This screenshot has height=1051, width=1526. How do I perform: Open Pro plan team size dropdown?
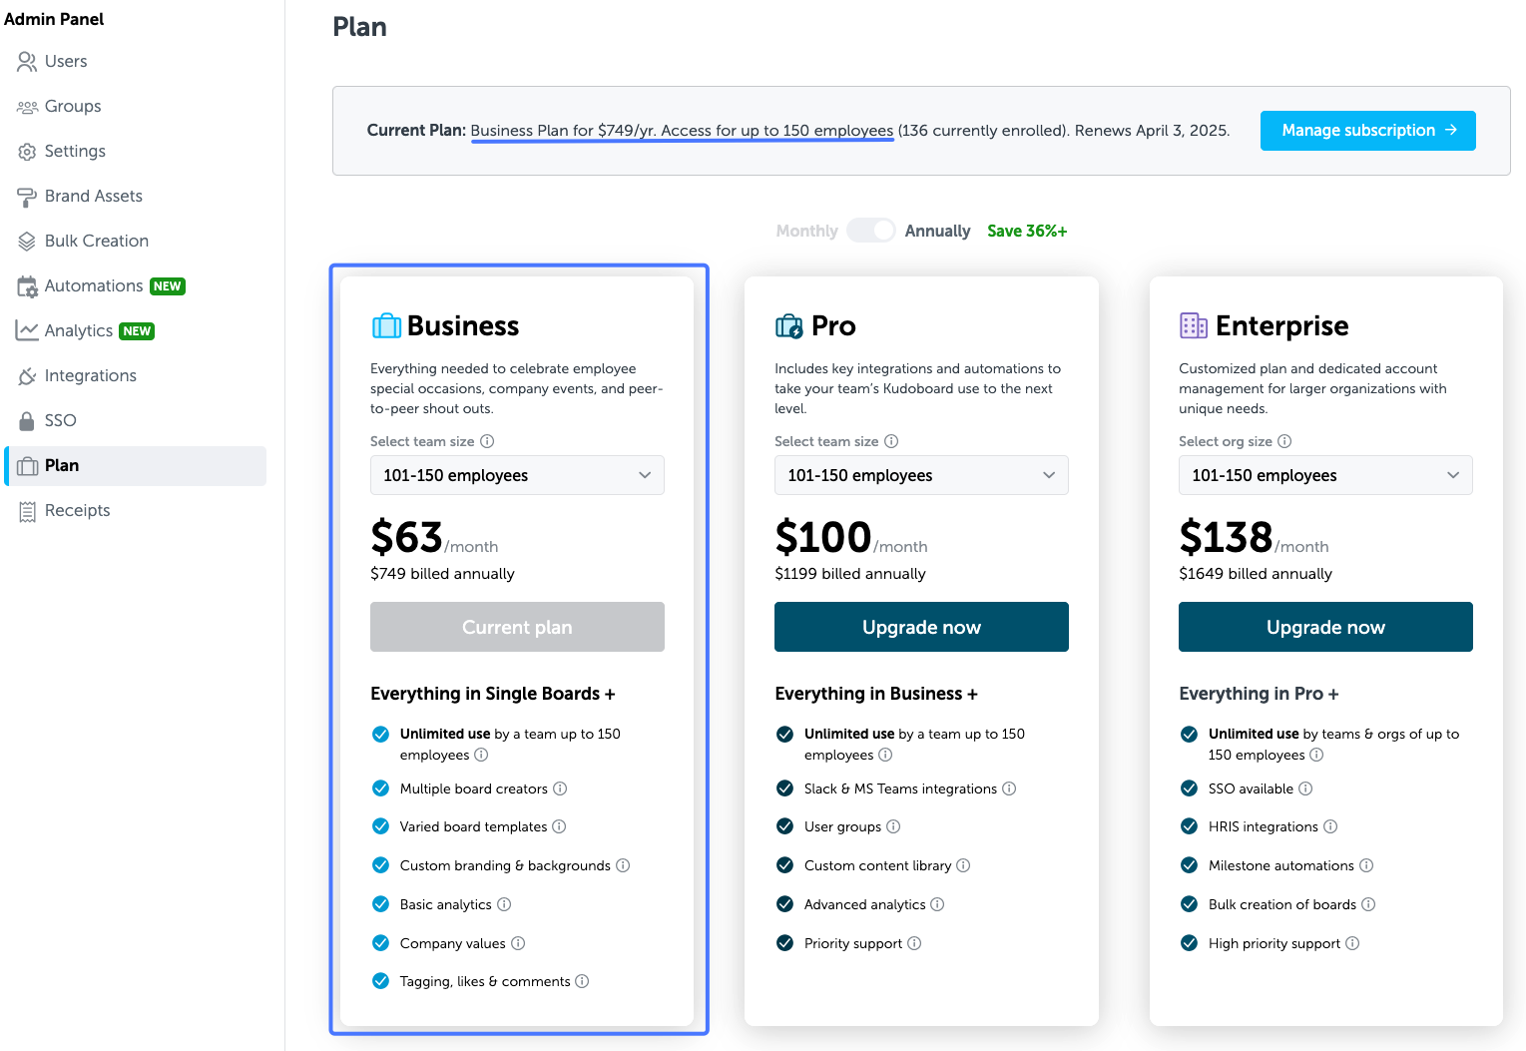coord(921,475)
